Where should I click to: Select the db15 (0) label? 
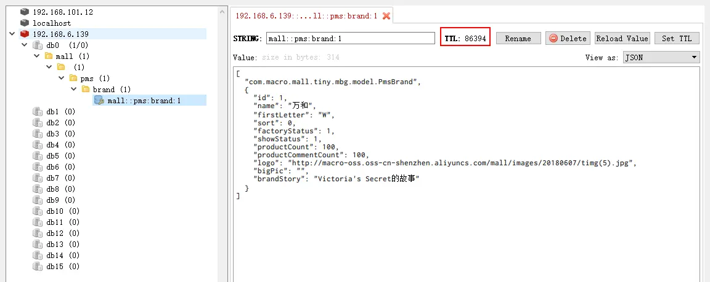coord(62,266)
